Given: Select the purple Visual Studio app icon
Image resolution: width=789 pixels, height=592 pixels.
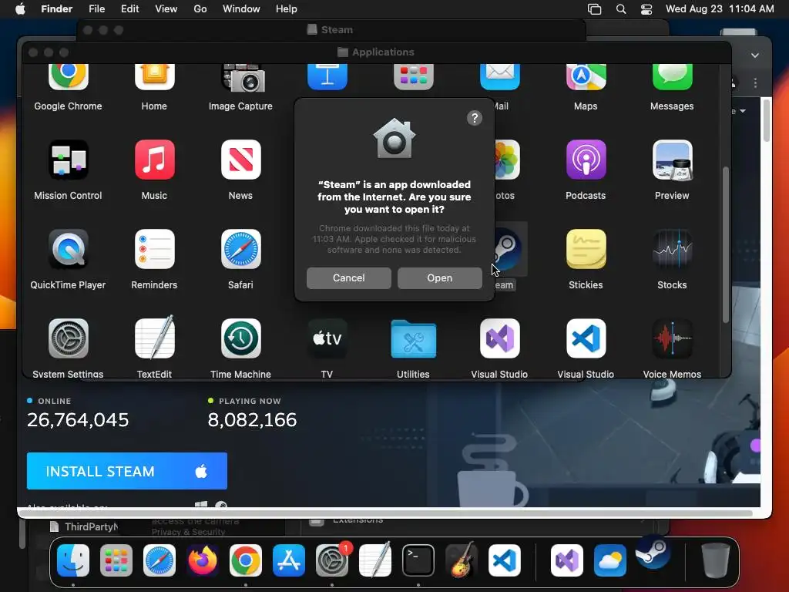Looking at the screenshot, I should (x=499, y=338).
